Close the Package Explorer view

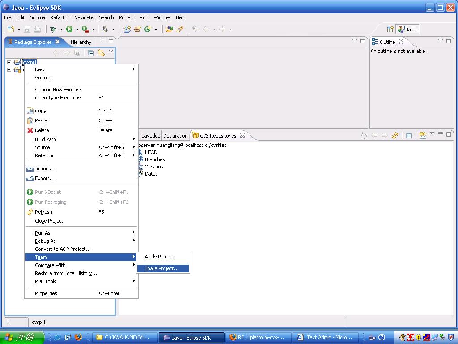pos(58,42)
